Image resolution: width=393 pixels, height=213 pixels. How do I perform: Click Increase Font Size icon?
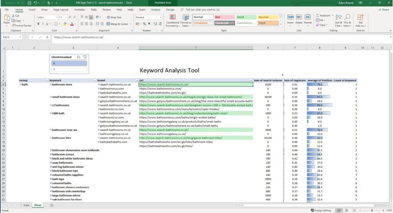coord(70,17)
